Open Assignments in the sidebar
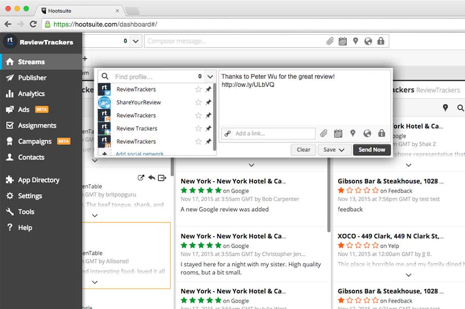This screenshot has height=309, width=465. click(41, 126)
